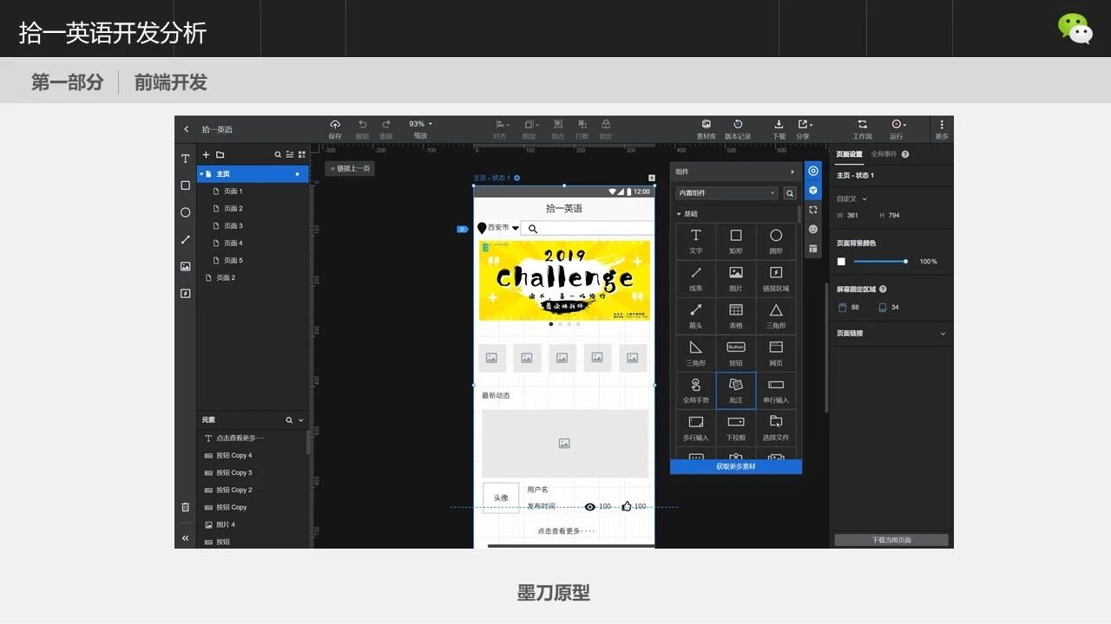Pick the 全局手势 component
The height and width of the screenshot is (624, 1111).
coord(696,390)
